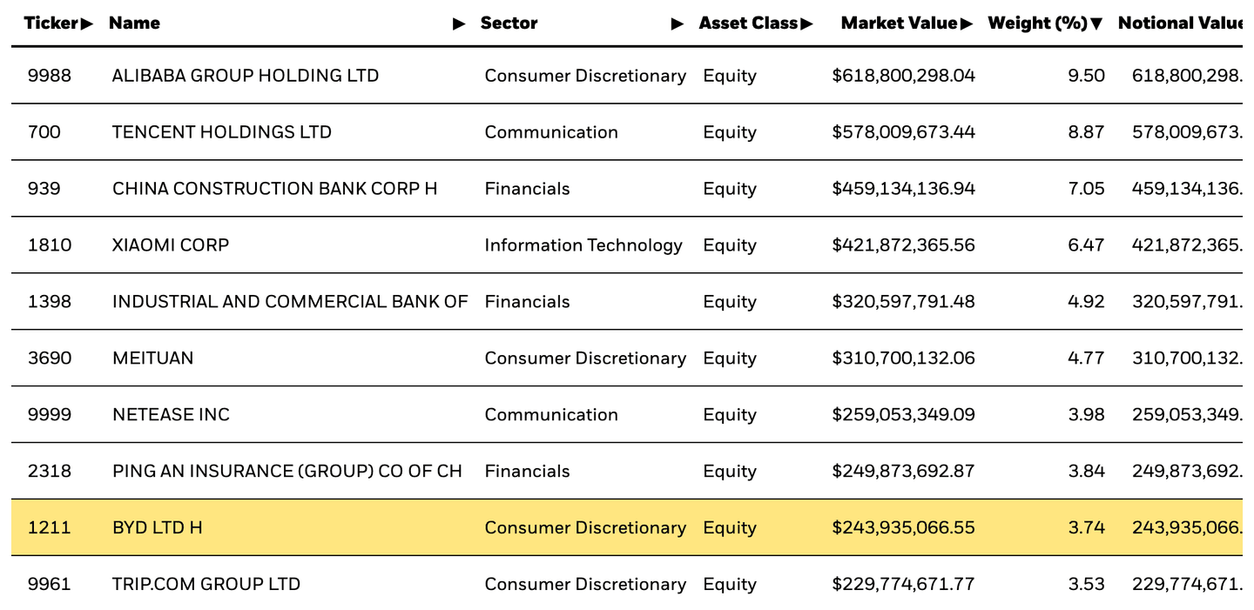The width and height of the screenshot is (1254, 610).
Task: Click the Market Value sort arrow
Action: (x=966, y=23)
